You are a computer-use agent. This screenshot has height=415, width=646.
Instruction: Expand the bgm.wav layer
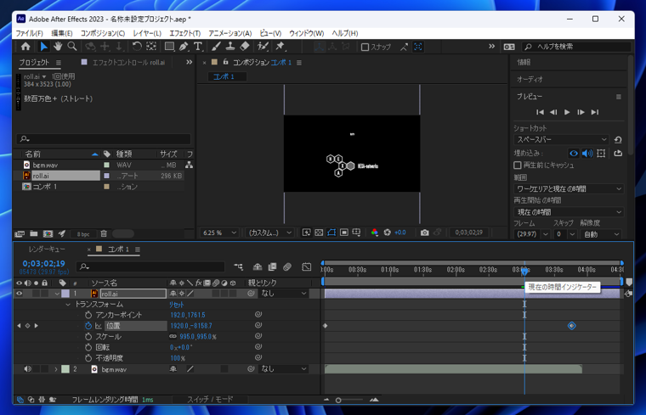[x=56, y=369]
